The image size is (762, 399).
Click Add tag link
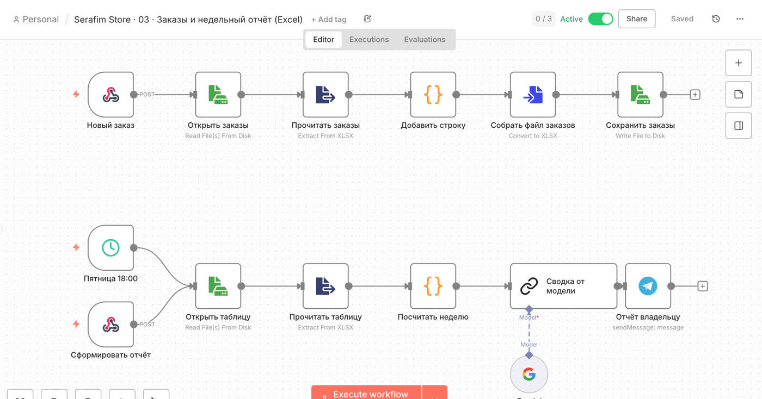point(329,20)
